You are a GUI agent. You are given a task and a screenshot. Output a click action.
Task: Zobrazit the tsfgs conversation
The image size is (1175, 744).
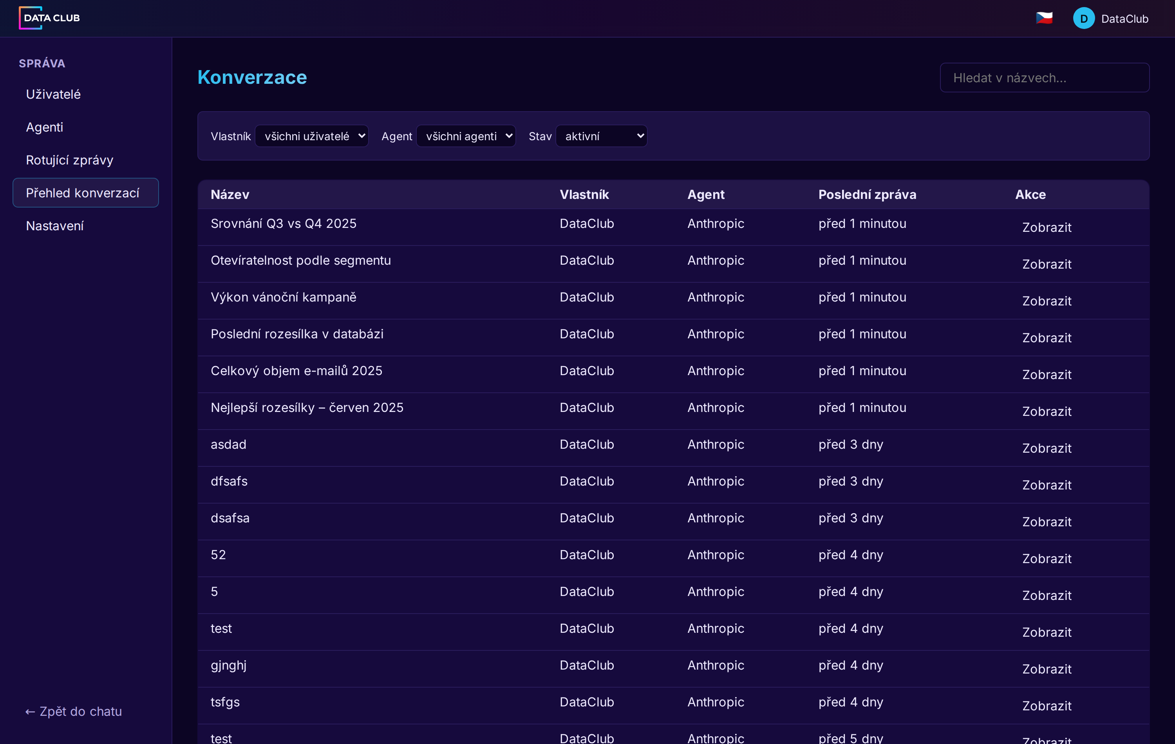point(1047,706)
